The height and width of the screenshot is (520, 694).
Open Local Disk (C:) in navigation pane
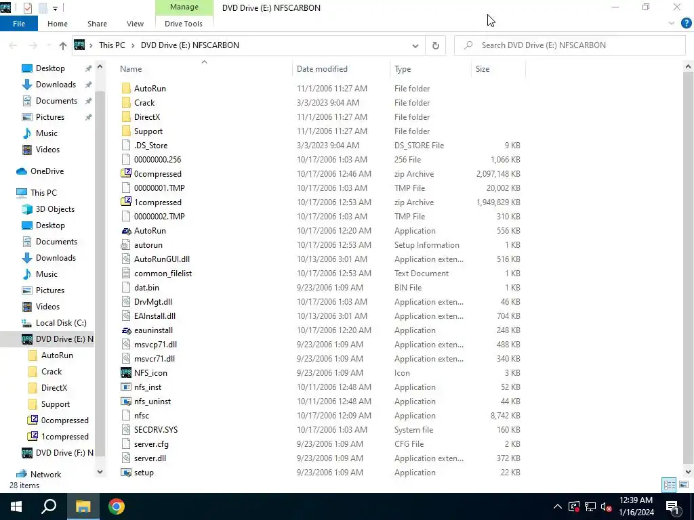tap(61, 323)
